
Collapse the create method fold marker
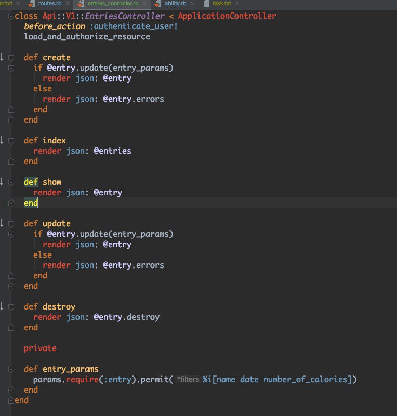click(x=11, y=58)
